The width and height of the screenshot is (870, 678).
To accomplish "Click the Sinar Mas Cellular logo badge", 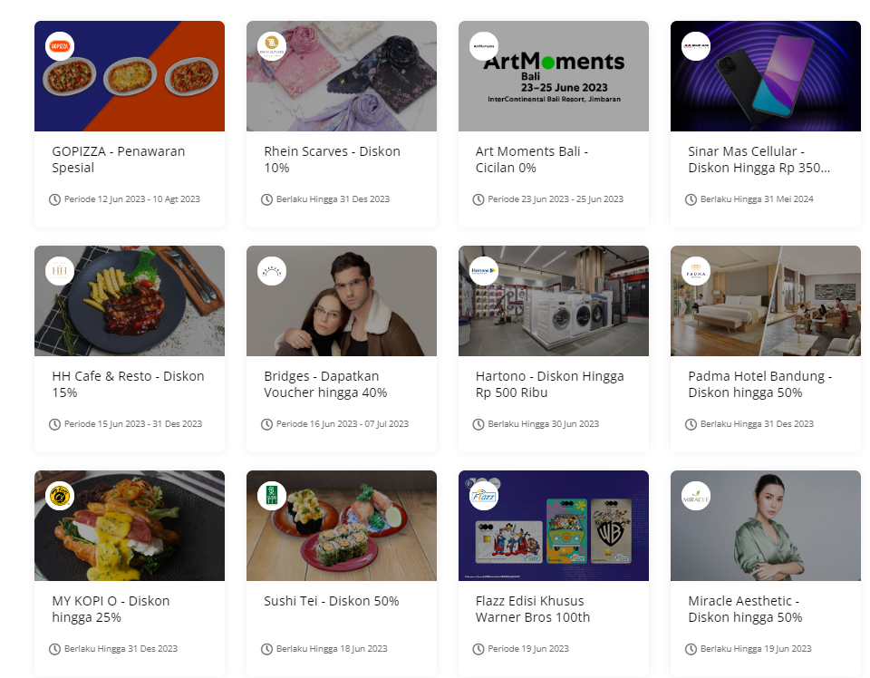I will pyautogui.click(x=696, y=46).
